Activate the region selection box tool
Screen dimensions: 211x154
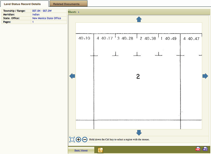pyautogui.click(x=72, y=140)
